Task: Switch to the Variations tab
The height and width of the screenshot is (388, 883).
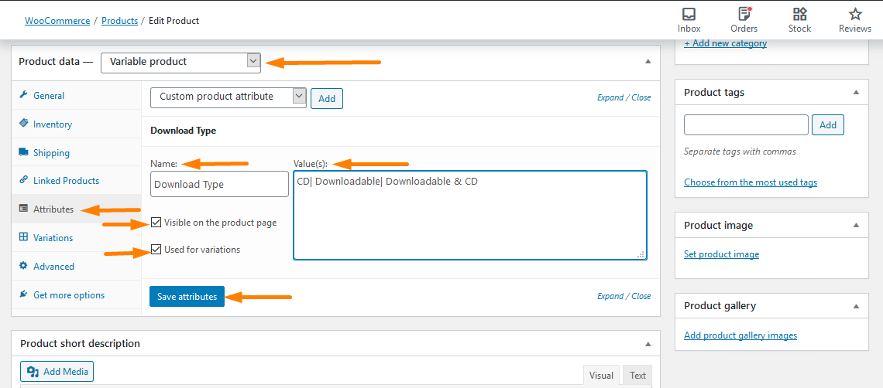Action: [x=77, y=237]
